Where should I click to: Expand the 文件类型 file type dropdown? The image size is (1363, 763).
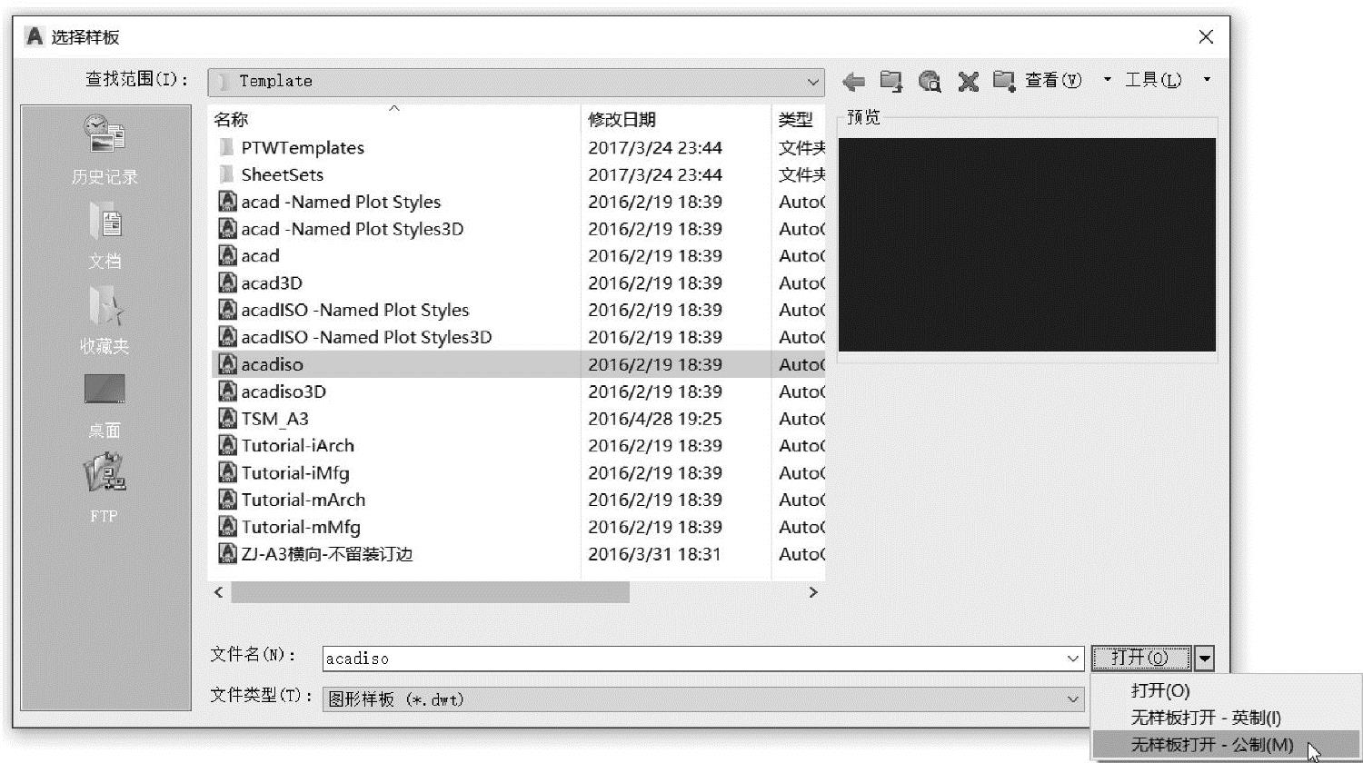pyautogui.click(x=1073, y=699)
